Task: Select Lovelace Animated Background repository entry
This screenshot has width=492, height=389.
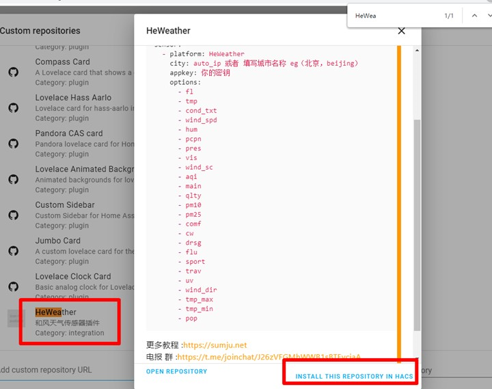Action: (67, 180)
